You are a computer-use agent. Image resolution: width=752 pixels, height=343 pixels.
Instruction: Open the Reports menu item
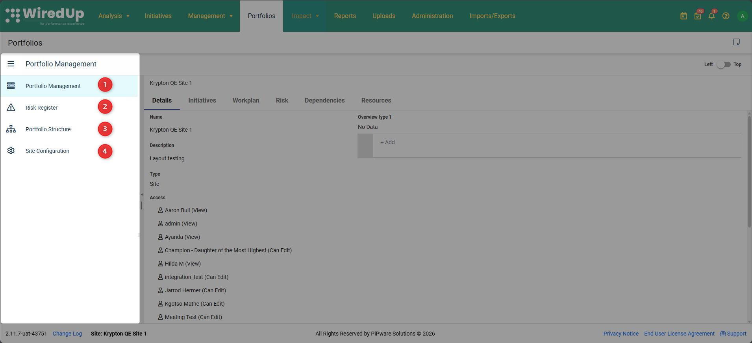[x=345, y=16]
